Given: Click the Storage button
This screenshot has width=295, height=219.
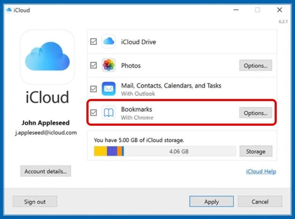Looking at the screenshot, I should coord(256,151).
